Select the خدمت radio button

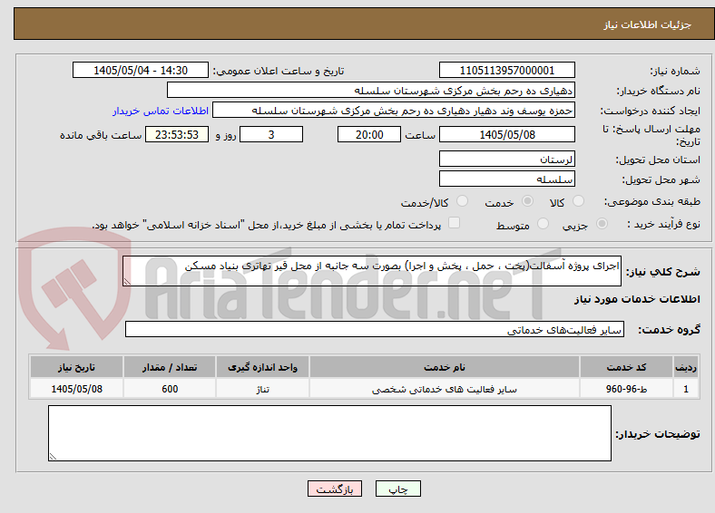527,201
